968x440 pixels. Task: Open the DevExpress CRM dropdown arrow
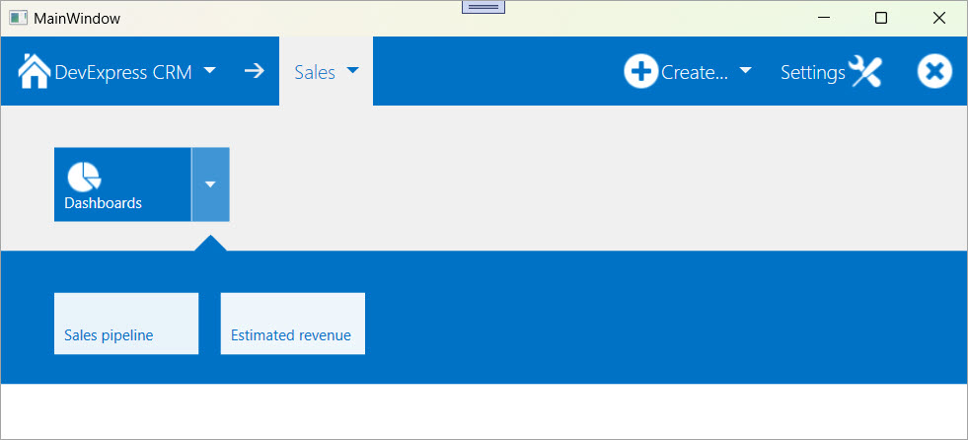tap(210, 70)
